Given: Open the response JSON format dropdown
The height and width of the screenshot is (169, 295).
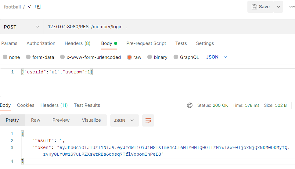Looking at the screenshot, I should click(x=124, y=120).
